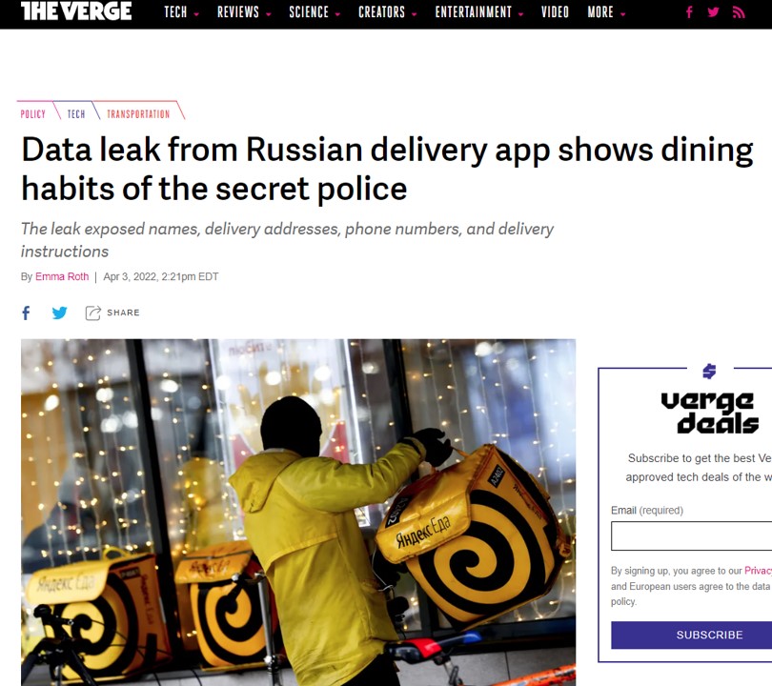Open the Video menu item
This screenshot has height=686, width=772.
[555, 12]
